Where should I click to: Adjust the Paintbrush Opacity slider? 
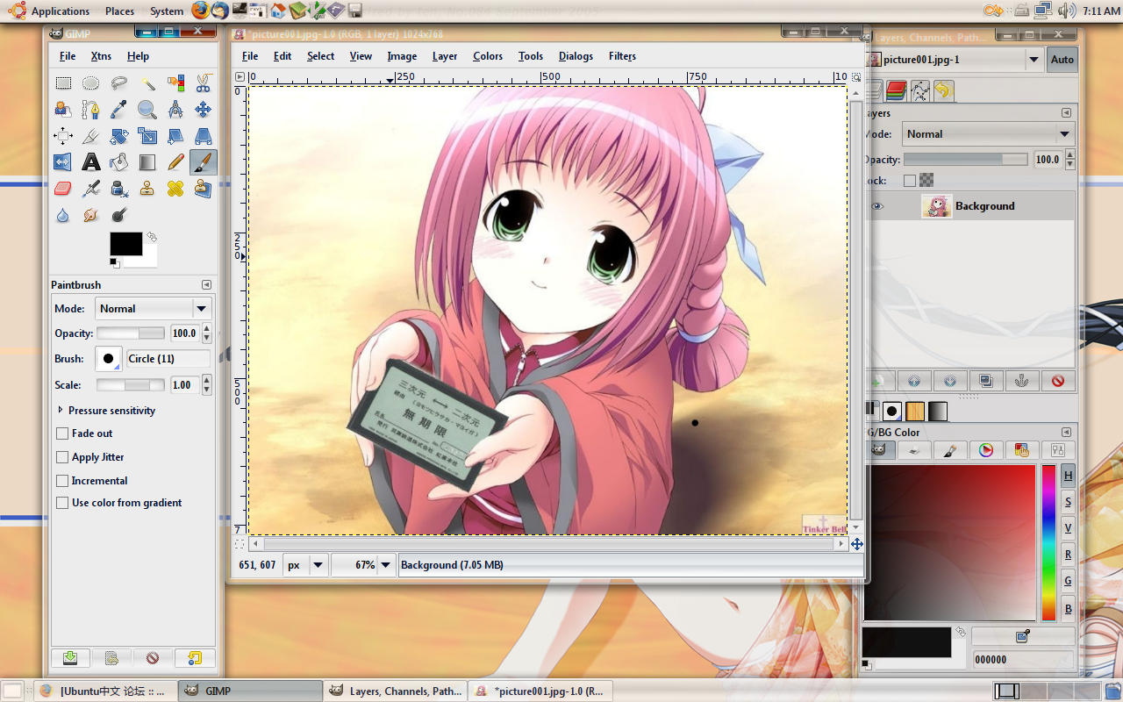(x=130, y=333)
